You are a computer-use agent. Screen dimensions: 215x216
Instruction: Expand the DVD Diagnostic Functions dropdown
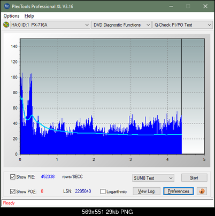[121, 25]
